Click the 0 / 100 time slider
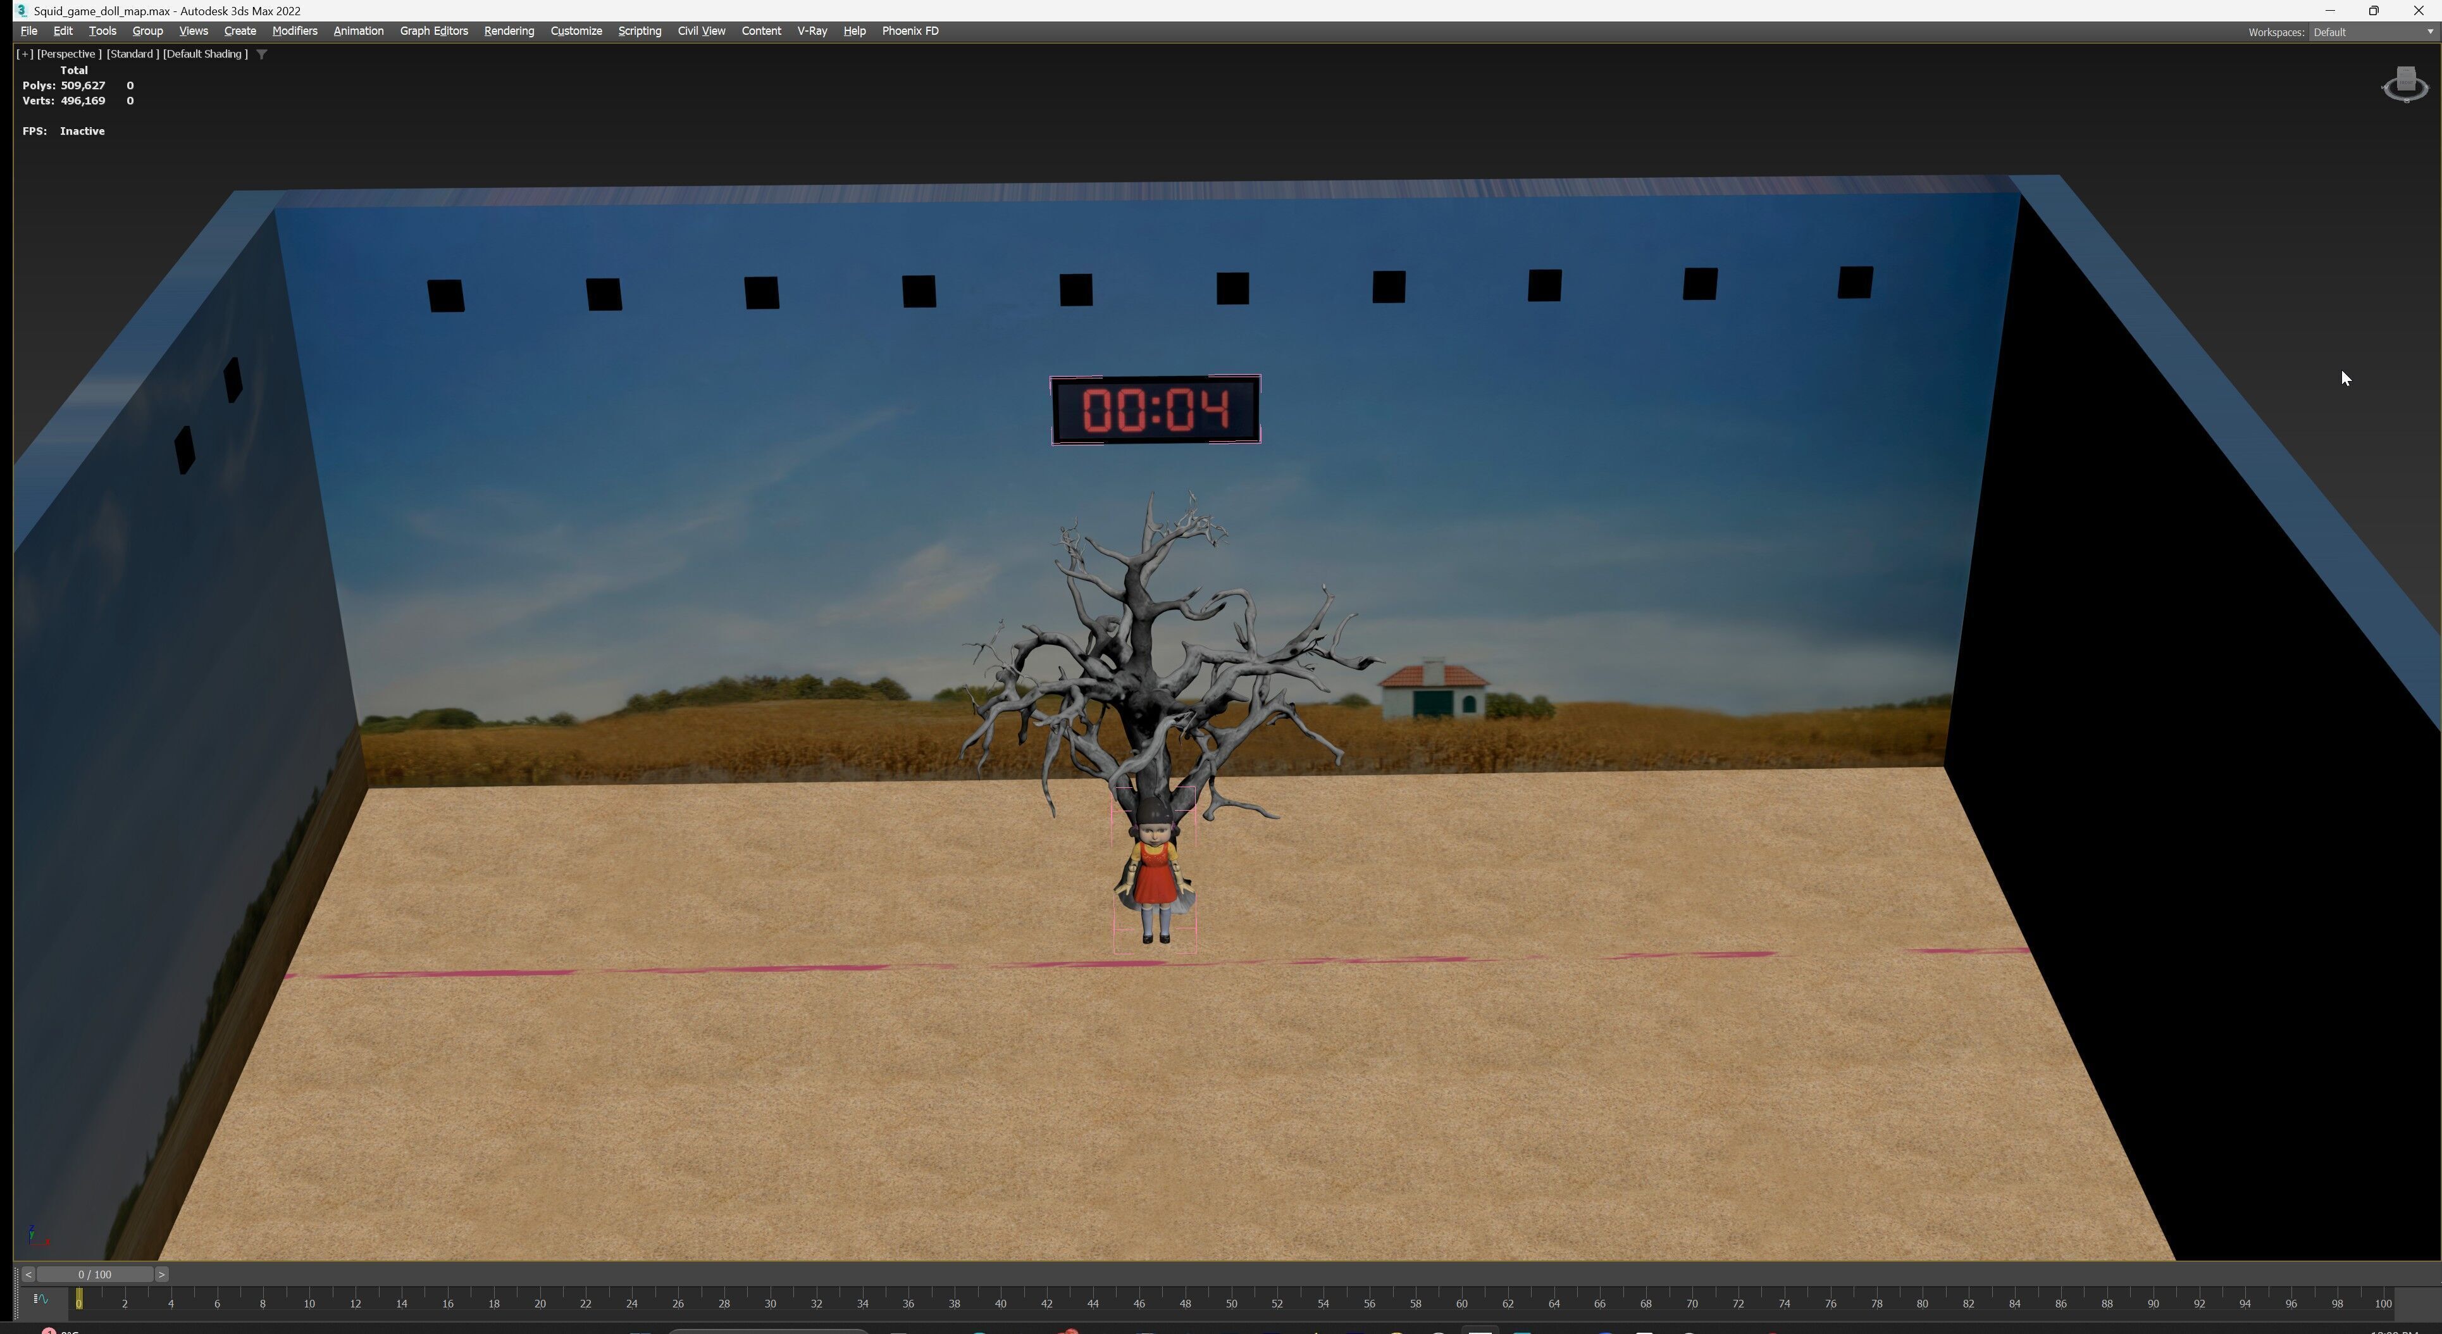The width and height of the screenshot is (2442, 1334). [x=95, y=1275]
